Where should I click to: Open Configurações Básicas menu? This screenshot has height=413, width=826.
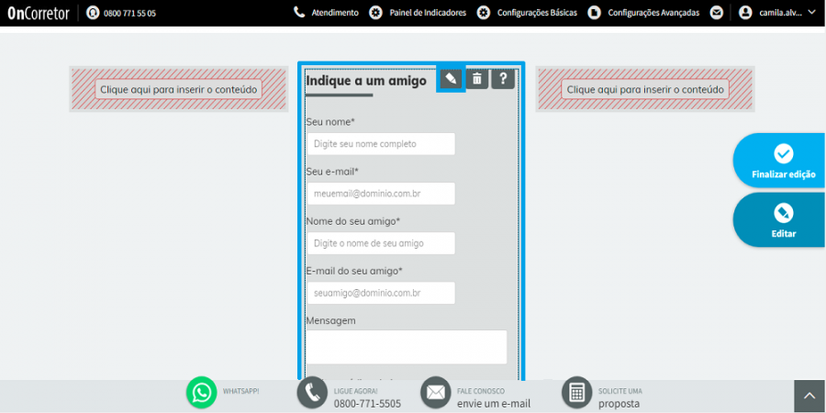coord(537,13)
